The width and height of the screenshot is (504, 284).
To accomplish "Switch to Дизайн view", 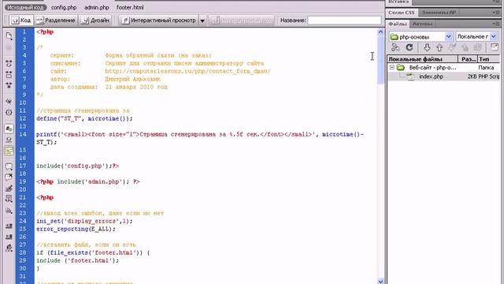I will (x=95, y=21).
